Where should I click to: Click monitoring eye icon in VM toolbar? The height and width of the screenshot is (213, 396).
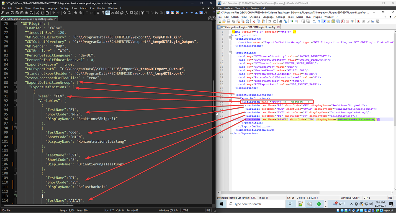(352, 21)
